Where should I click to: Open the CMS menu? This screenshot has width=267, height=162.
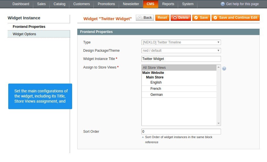(151, 4)
